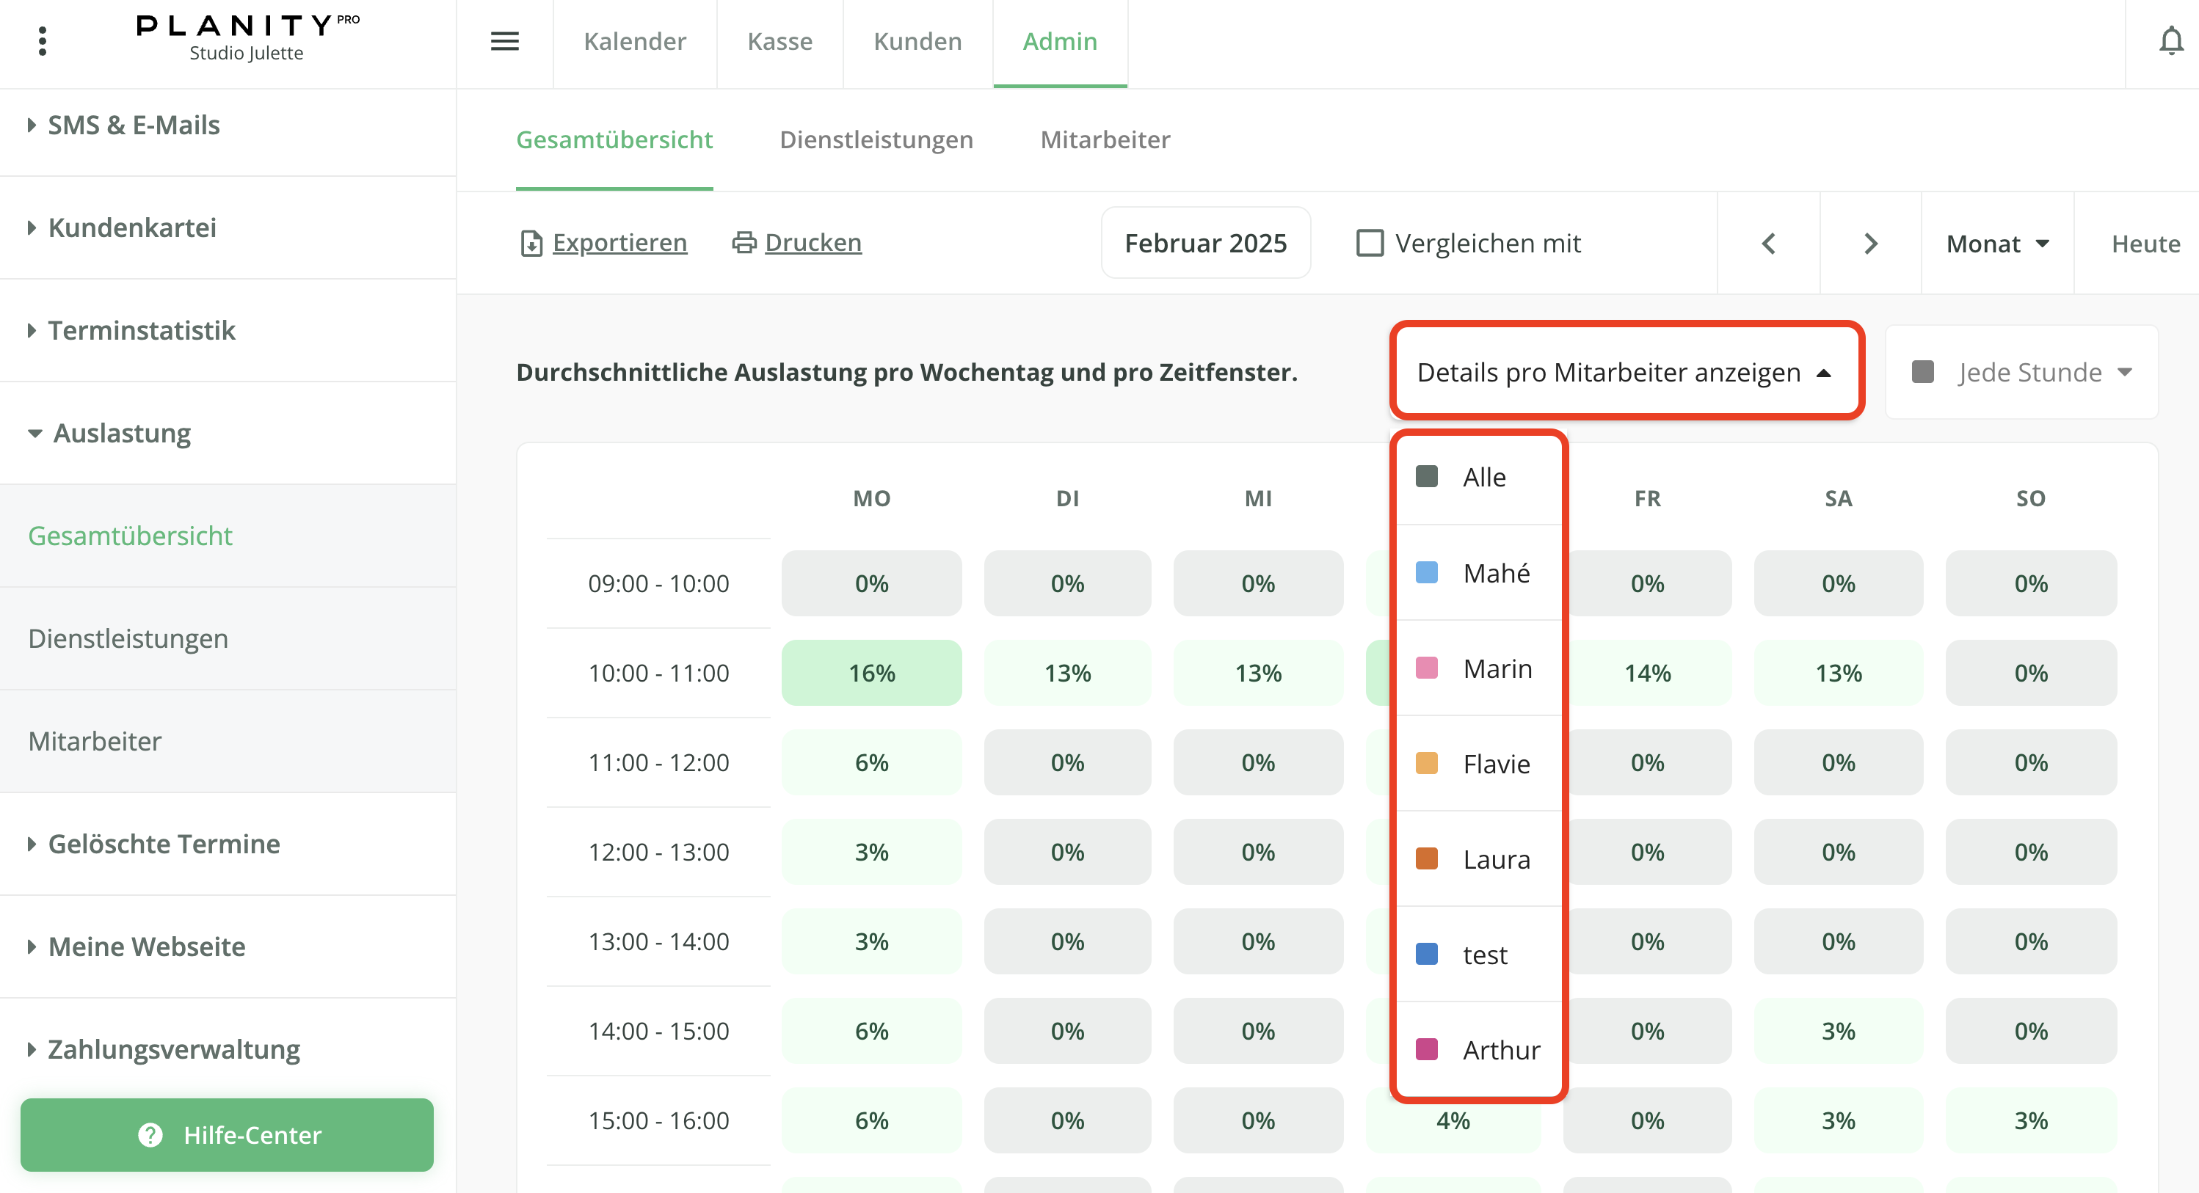Click the printer icon
The width and height of the screenshot is (2199, 1193).
744,243
